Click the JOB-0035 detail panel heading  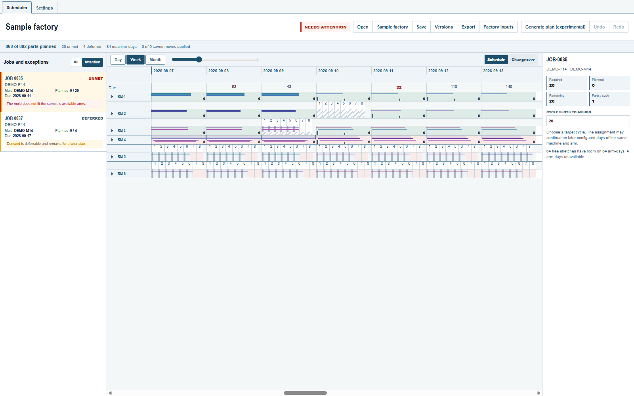pyautogui.click(x=557, y=59)
